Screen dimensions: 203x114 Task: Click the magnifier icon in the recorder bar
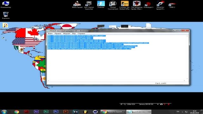tap(125, 104)
